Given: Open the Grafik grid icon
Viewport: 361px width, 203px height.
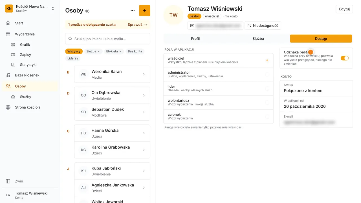Looking at the screenshot, I should (x=13, y=45).
